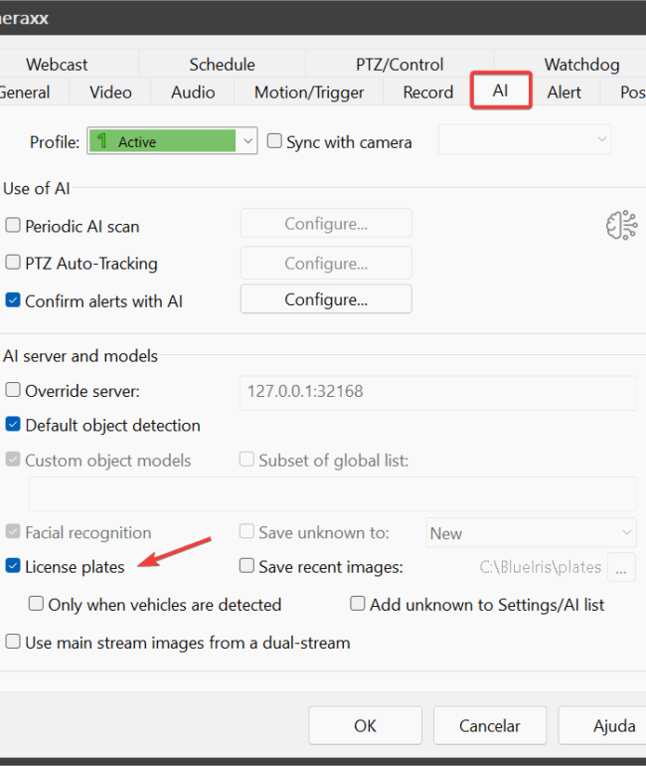Screen dimensions: 646x766
Task: Switch to the Motion/Trigger tab
Action: tap(309, 93)
